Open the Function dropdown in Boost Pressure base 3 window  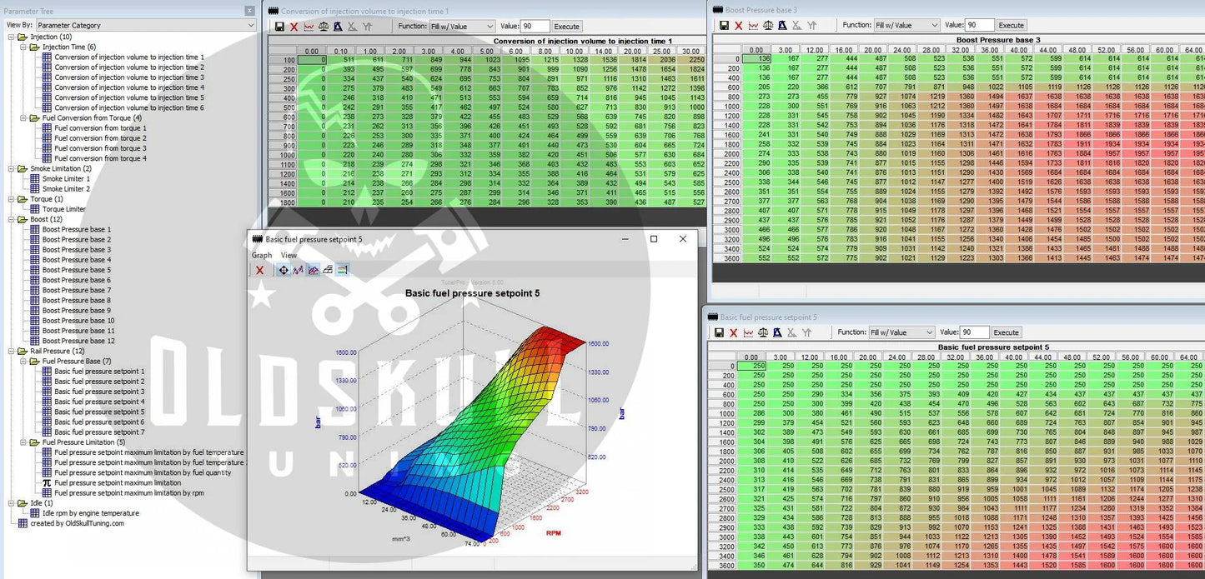[903, 26]
